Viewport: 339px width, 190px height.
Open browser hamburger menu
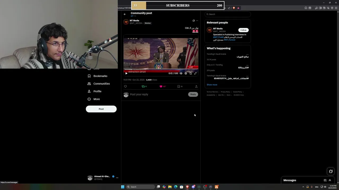point(336,8)
